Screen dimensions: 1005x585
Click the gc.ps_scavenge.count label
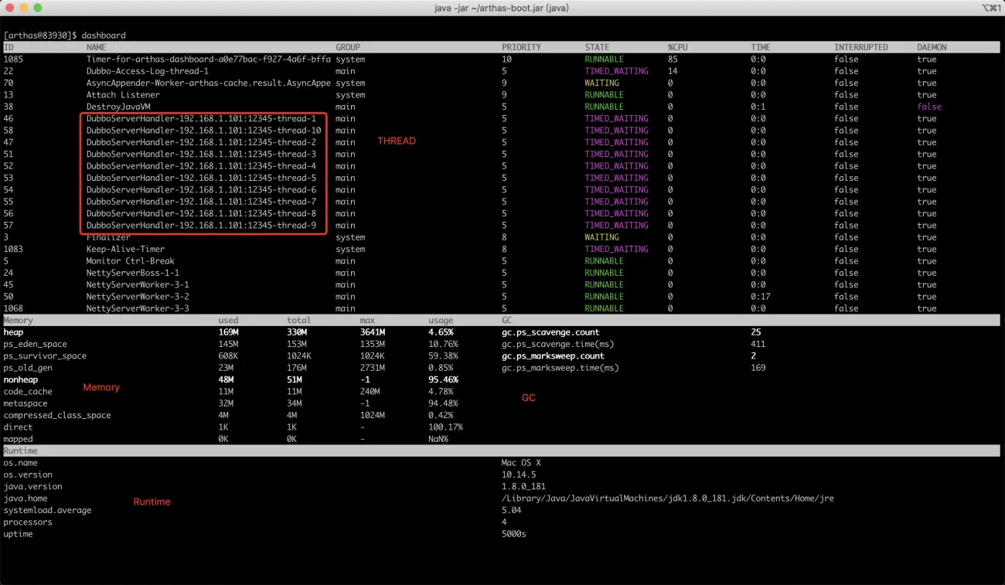pyautogui.click(x=550, y=332)
